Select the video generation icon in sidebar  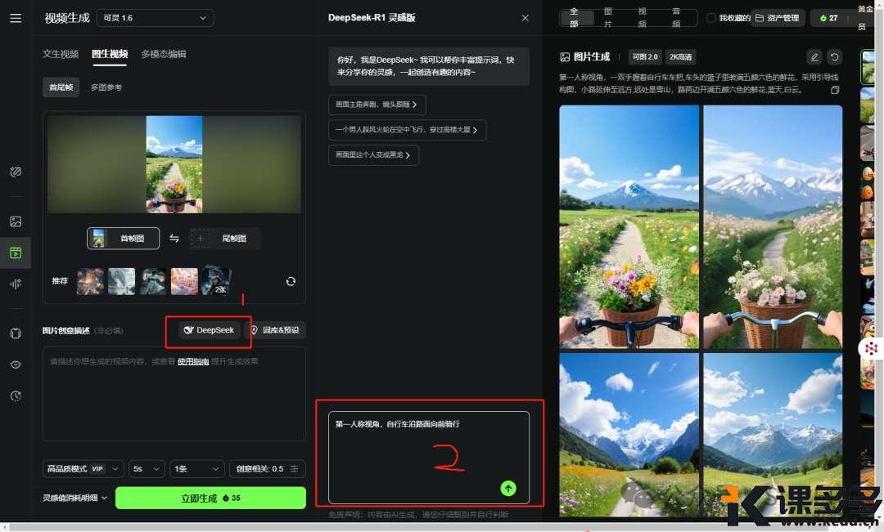pyautogui.click(x=16, y=253)
